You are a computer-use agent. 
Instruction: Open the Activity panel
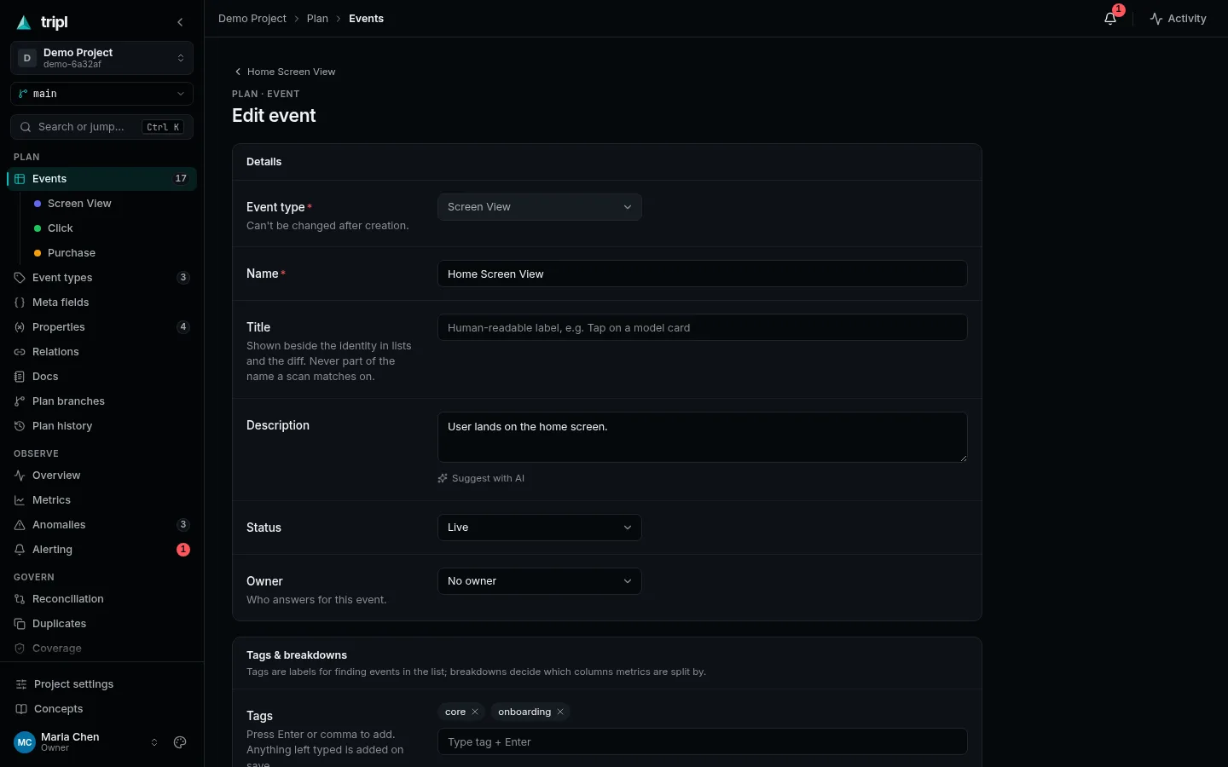point(1178,19)
